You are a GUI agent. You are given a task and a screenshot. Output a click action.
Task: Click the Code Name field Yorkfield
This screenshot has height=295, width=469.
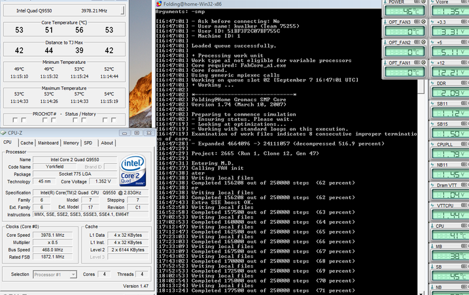[54, 166]
